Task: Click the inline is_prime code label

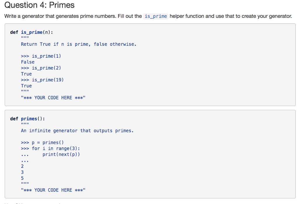Action: [x=156, y=16]
